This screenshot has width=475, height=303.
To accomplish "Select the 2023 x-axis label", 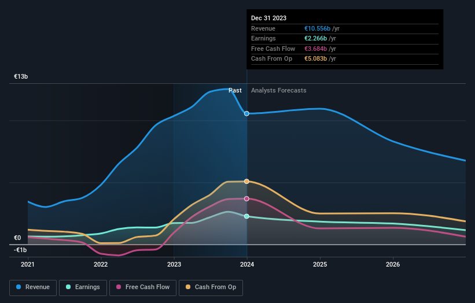I will [174, 264].
